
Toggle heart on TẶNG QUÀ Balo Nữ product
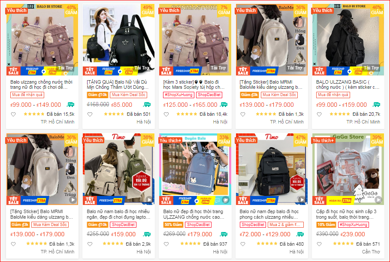pyautogui.click(x=90, y=114)
